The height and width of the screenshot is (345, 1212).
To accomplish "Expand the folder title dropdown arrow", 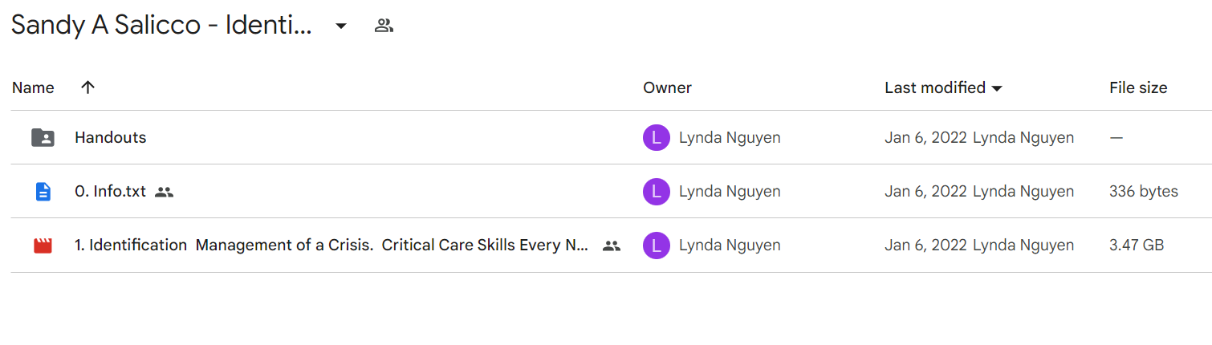I will coord(340,26).
